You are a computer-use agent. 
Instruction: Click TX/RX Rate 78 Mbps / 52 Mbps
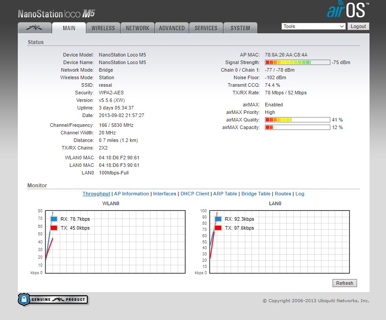coord(285,93)
